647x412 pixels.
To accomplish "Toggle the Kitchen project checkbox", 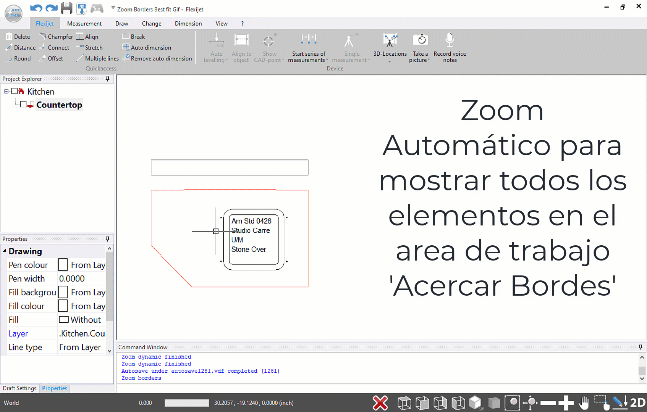I will (15, 91).
